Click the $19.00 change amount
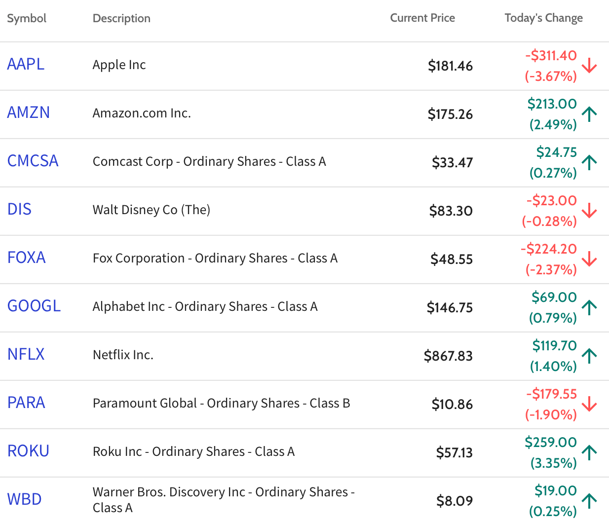609x522 pixels. click(556, 490)
